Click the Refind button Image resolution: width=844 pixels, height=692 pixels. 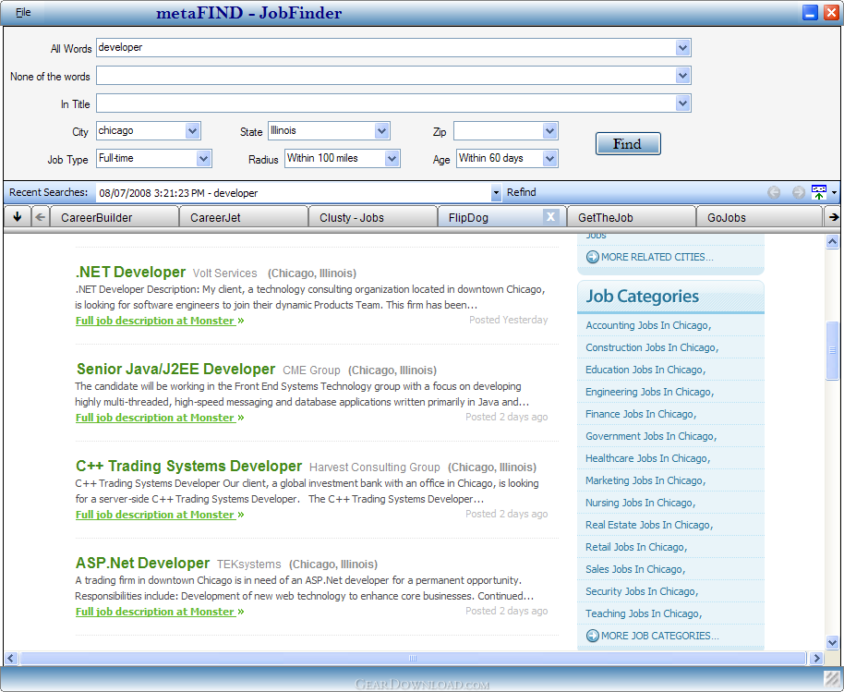click(521, 192)
